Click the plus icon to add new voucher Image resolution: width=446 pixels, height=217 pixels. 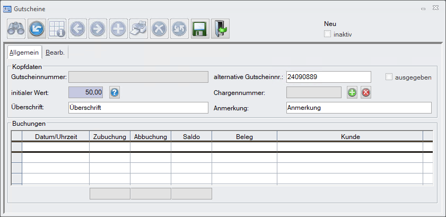point(118,29)
